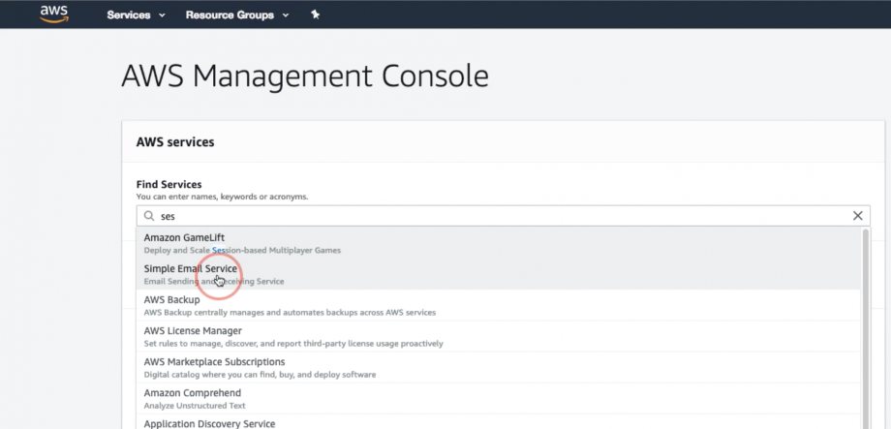Select Application Discovery Service result
Screen dimensions: 891x429
point(209,423)
